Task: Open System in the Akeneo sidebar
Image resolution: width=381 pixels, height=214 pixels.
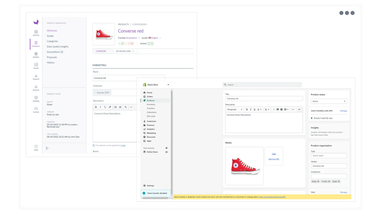Action: click(36, 110)
